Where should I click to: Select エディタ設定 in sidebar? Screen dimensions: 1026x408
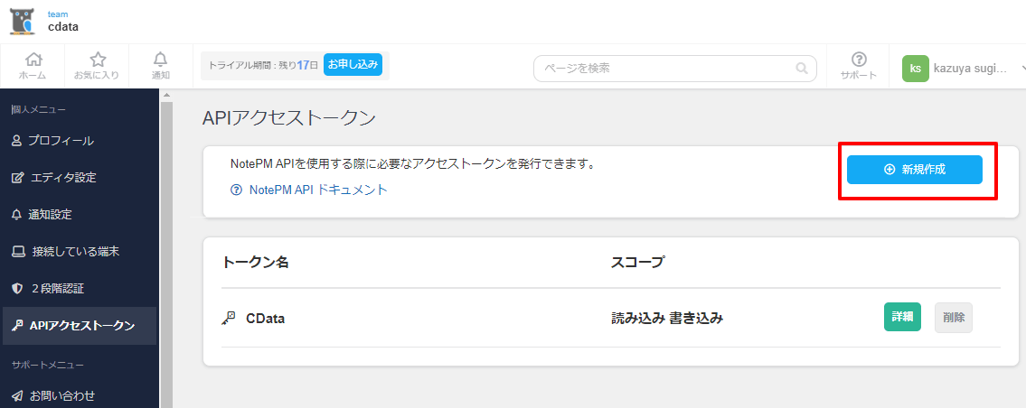point(63,178)
